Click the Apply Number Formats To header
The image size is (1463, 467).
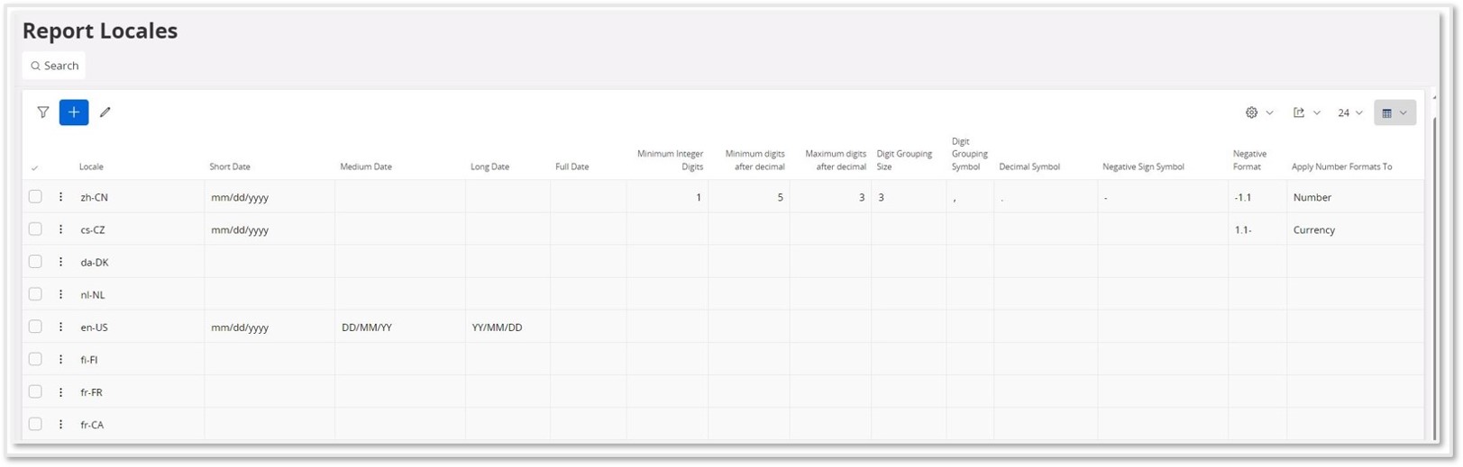tap(1341, 166)
